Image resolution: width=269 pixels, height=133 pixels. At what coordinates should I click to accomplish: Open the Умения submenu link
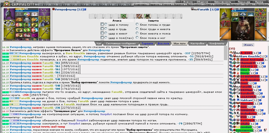pos(166,4)
